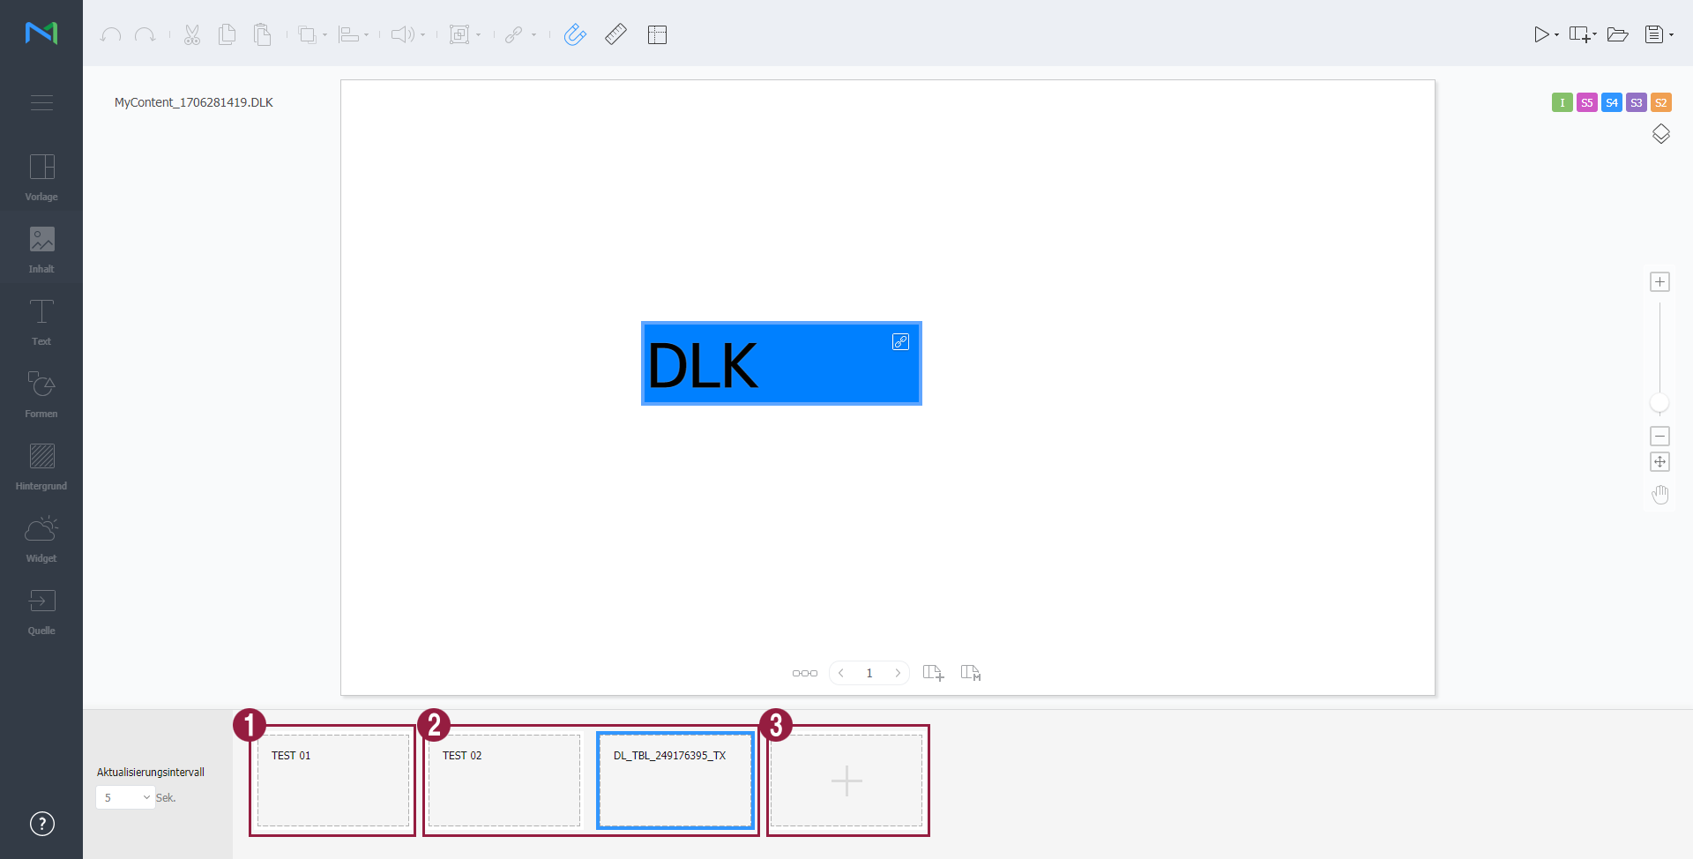Toggle the magnet snap tool
This screenshot has height=859, width=1693.
(x=575, y=34)
